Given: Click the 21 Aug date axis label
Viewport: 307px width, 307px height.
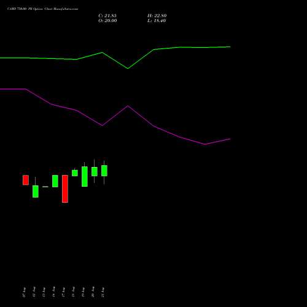Looking at the screenshot, I should tap(103, 292).
